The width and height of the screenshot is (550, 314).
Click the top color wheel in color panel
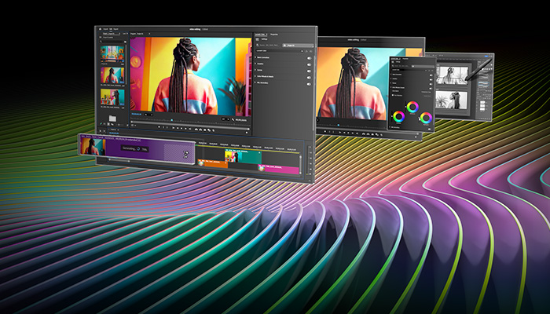(x=412, y=106)
